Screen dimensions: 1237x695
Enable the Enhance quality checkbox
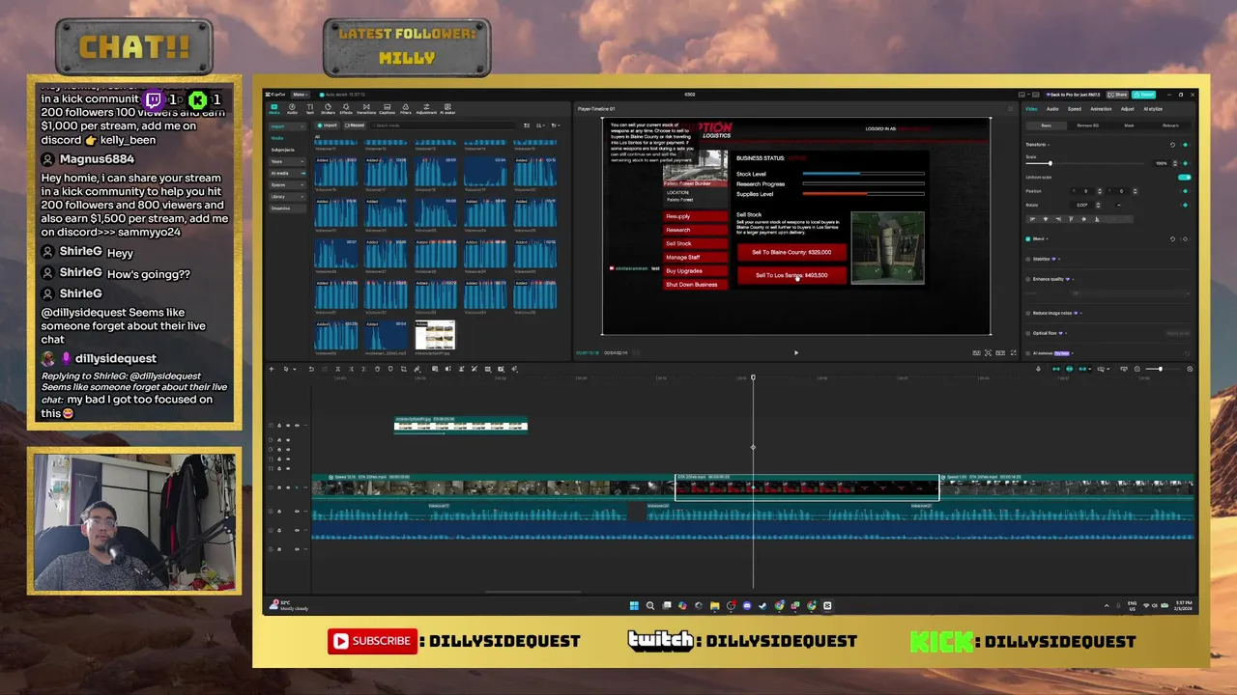pyautogui.click(x=1028, y=279)
